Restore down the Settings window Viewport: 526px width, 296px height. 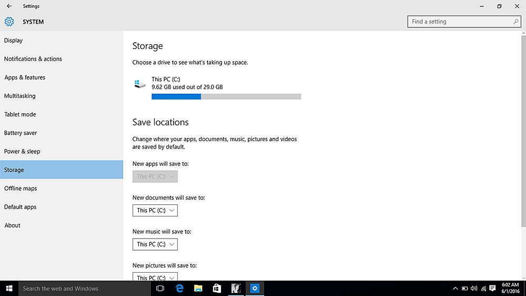pyautogui.click(x=499, y=6)
